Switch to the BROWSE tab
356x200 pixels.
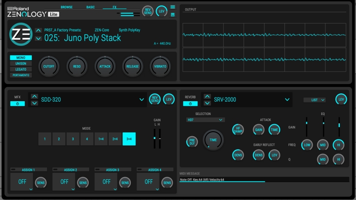click(x=67, y=7)
